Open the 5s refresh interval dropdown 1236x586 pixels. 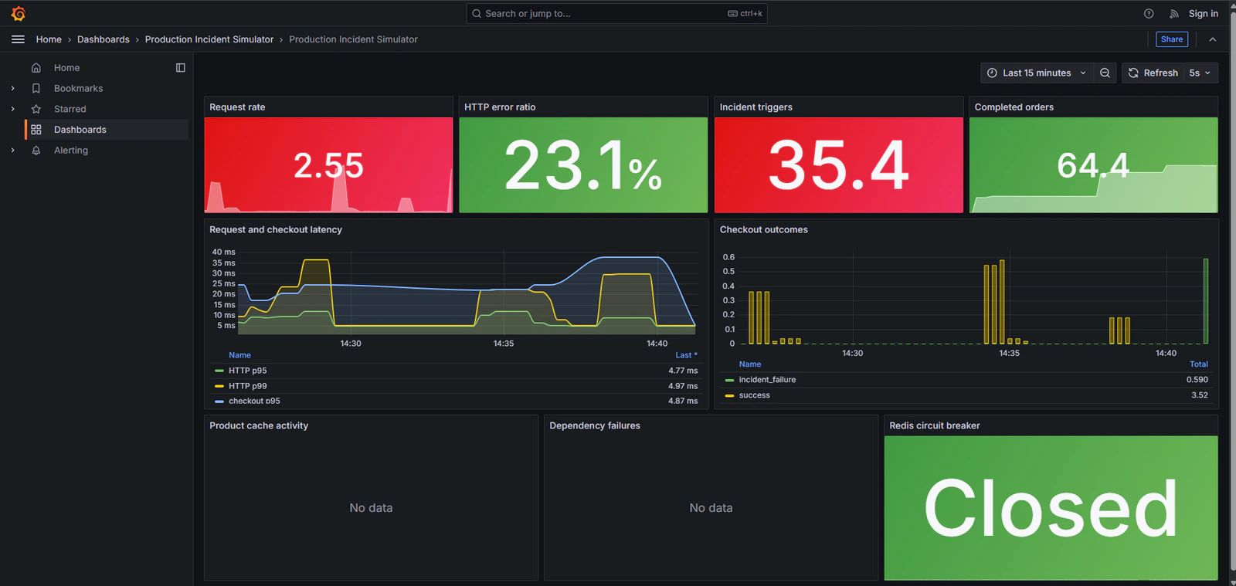coord(1200,73)
